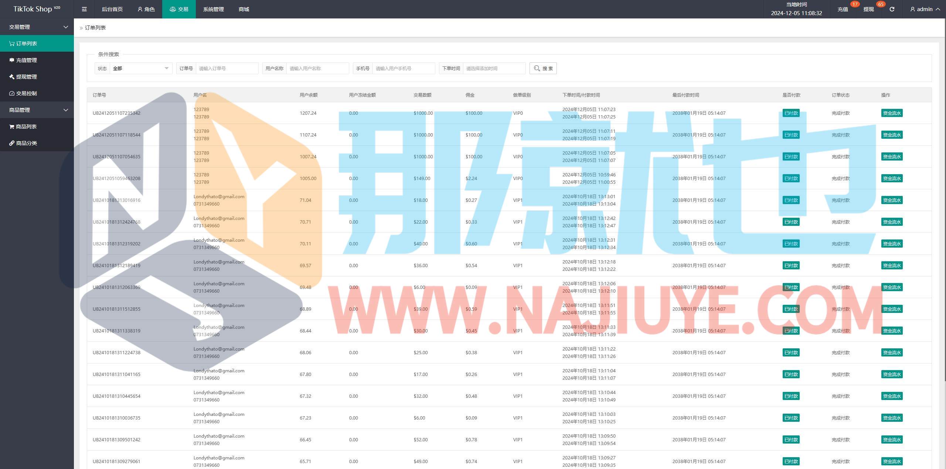Image resolution: width=946 pixels, height=469 pixels.
Task: Click 资金流水 for order UB2412051107235342
Action: pos(891,113)
